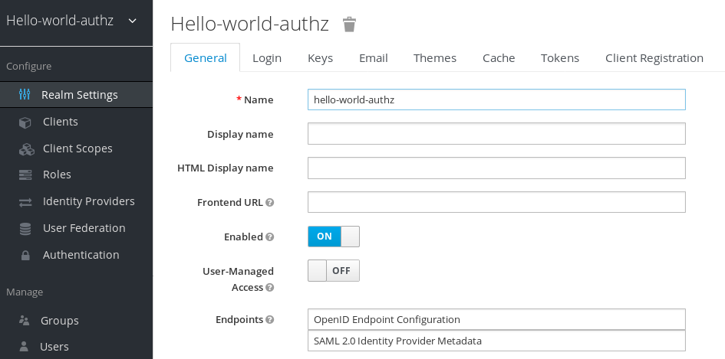Screen dimensions: 725x359
Task: Click the Identity Providers arrows icon
Action: (25, 202)
